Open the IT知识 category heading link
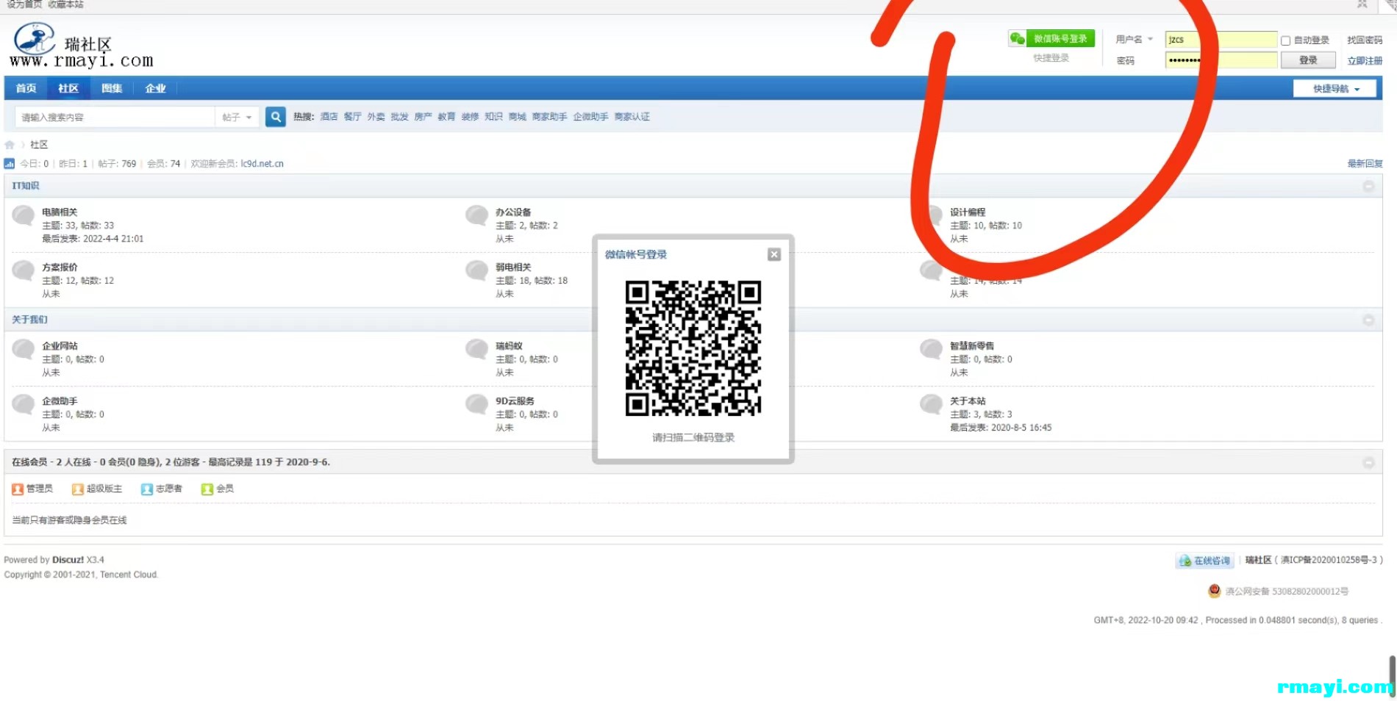The height and width of the screenshot is (701, 1397). coord(26,186)
